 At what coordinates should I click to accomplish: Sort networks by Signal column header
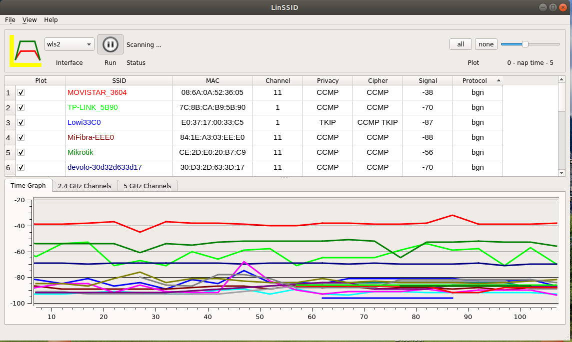click(427, 80)
